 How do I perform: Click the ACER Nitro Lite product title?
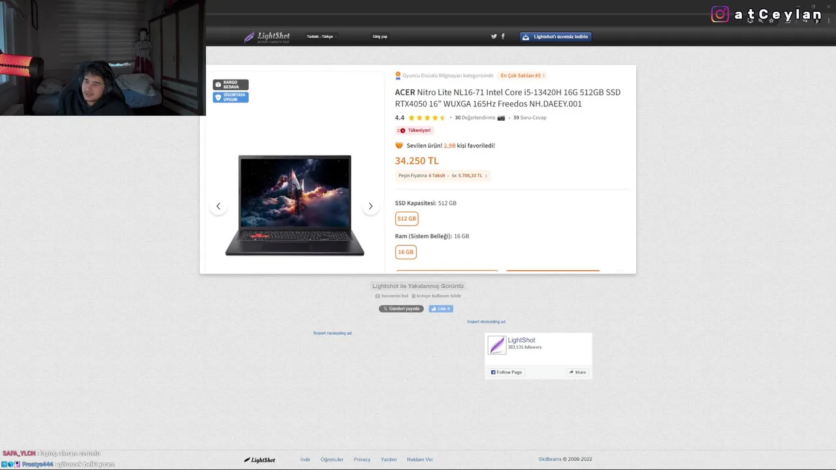pos(507,98)
